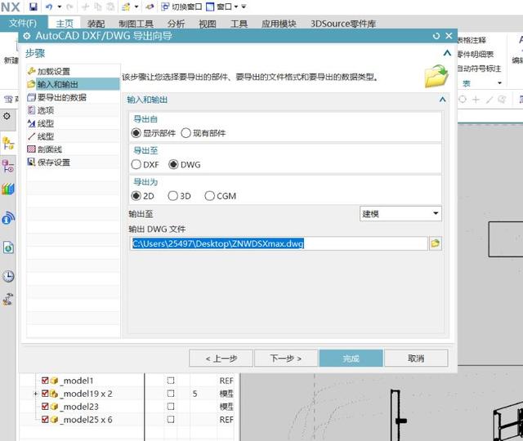
Task: Choose the 显示部件 radio button
Action: pos(136,133)
